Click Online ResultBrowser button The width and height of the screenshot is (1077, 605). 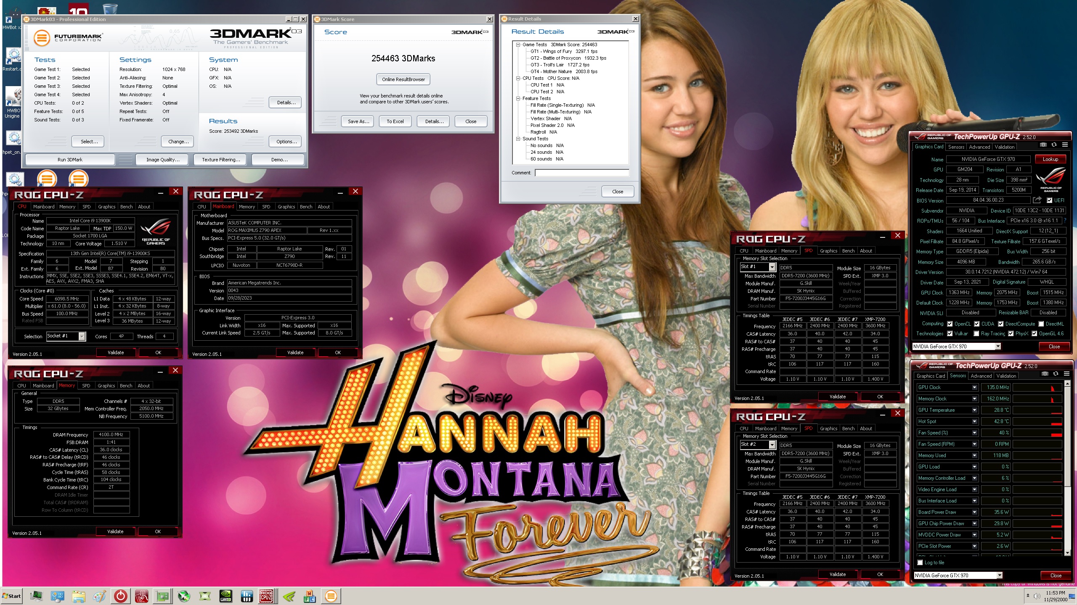click(x=403, y=79)
